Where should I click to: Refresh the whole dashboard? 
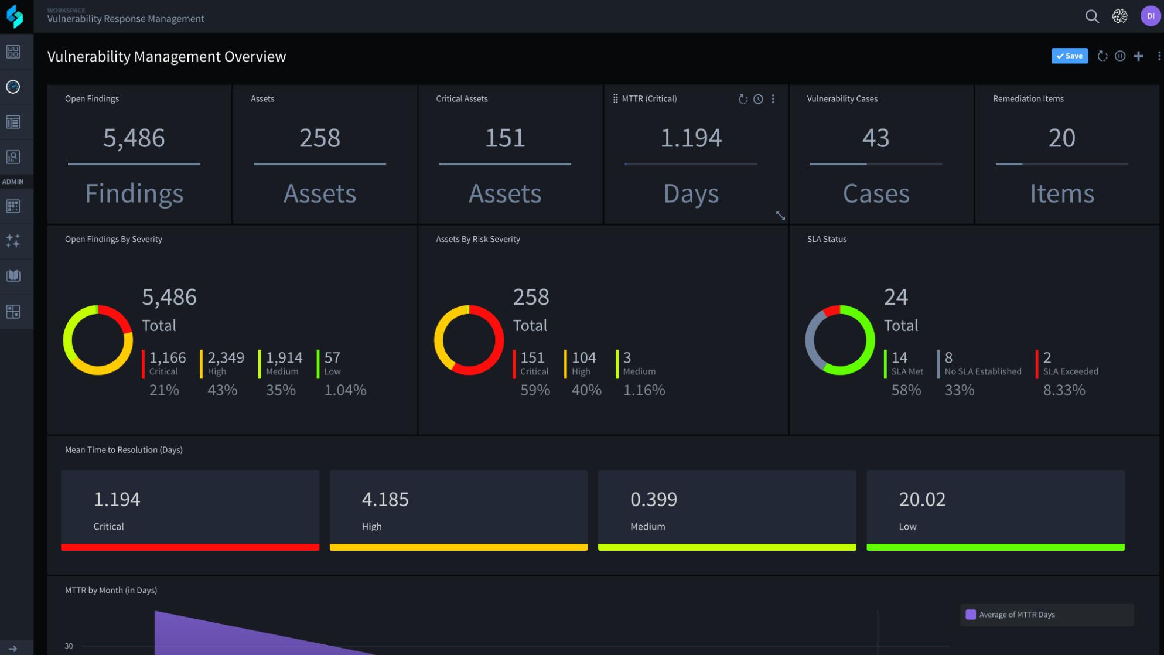(1102, 56)
